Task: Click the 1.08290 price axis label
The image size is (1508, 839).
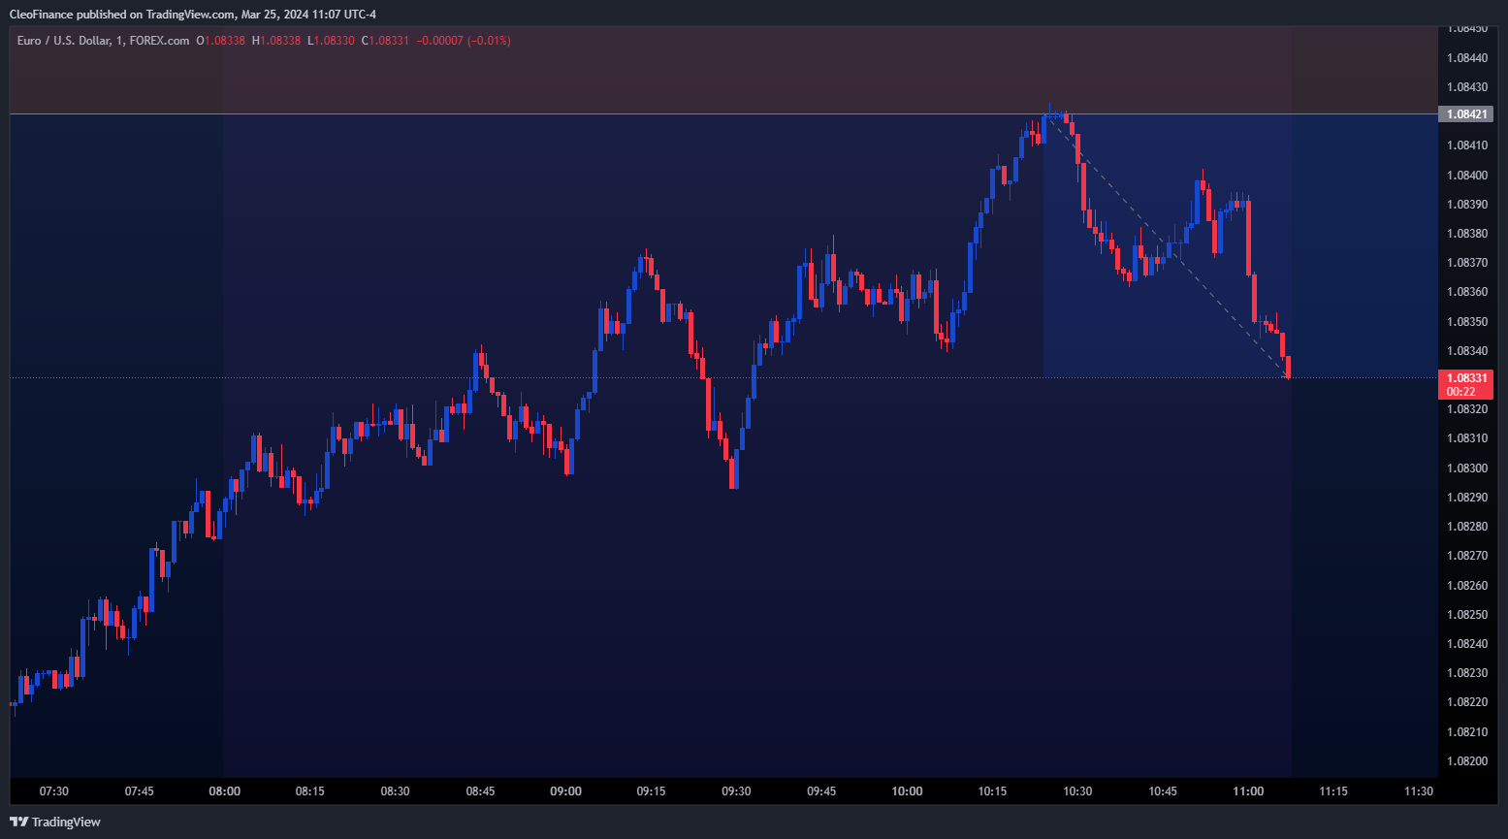Action: [1466, 498]
